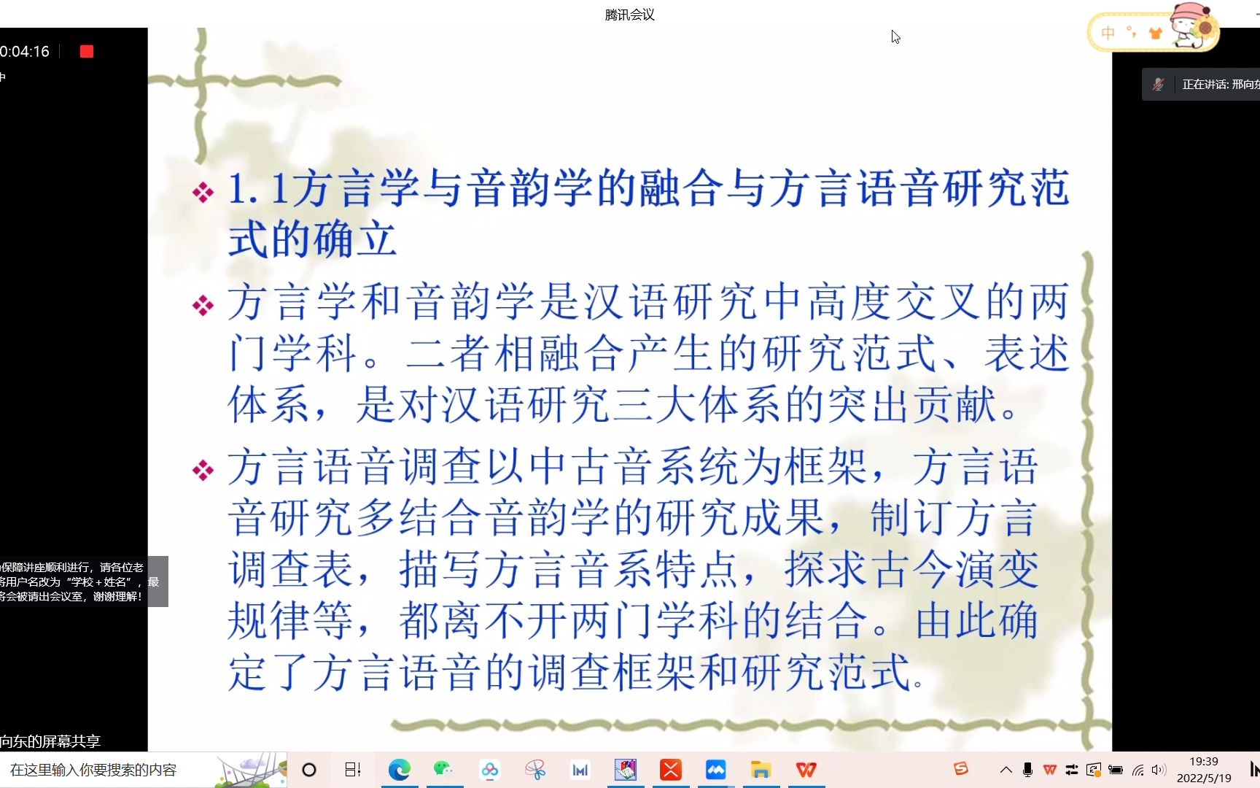Image resolution: width=1260 pixels, height=788 pixels.
Task: Open WeChat from the taskbar
Action: click(x=444, y=770)
